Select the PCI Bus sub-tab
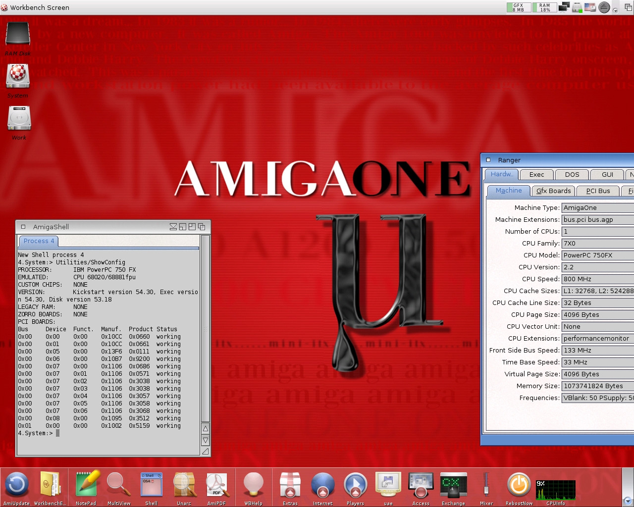634x507 pixels. [598, 191]
